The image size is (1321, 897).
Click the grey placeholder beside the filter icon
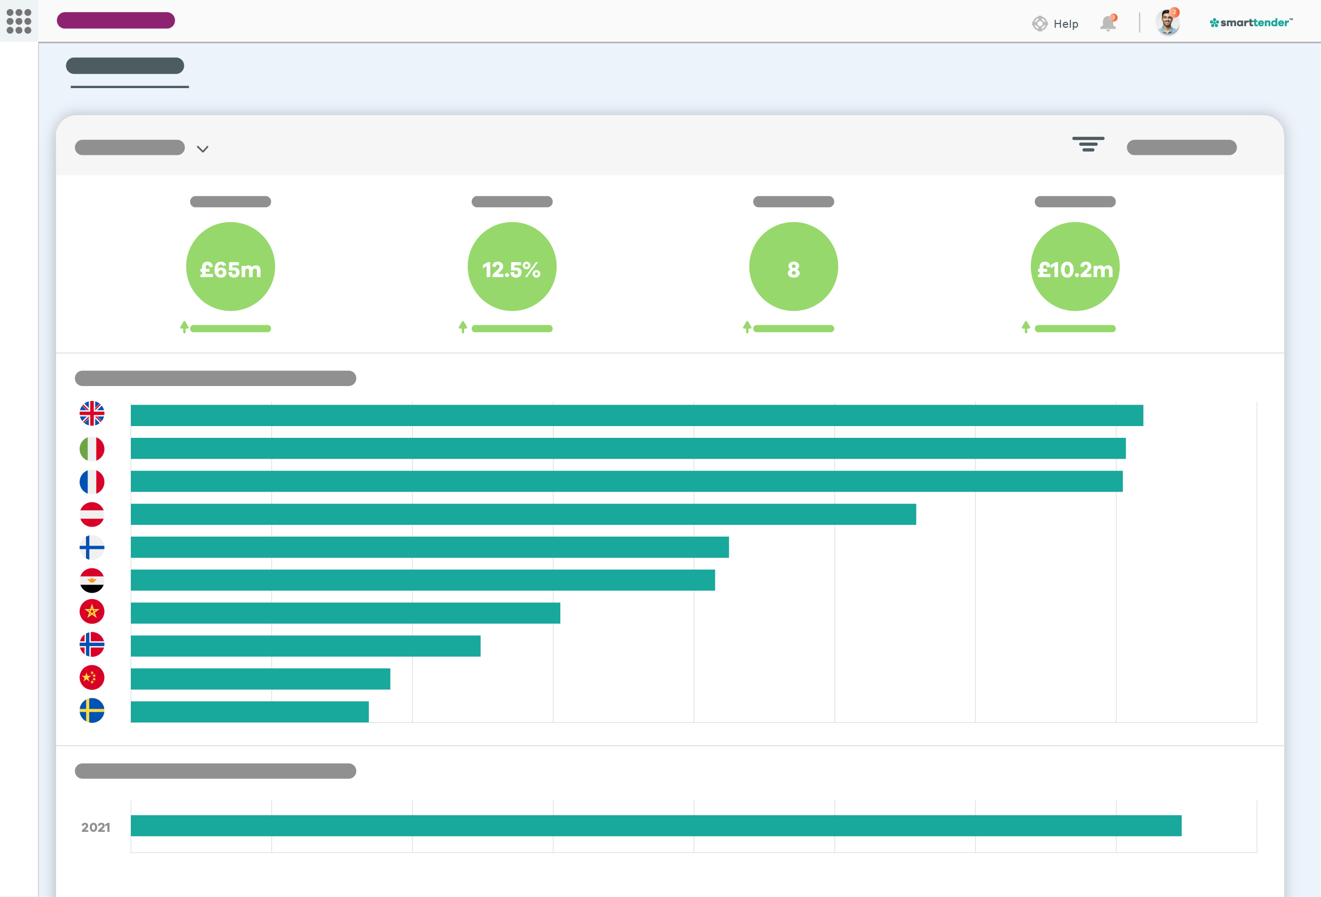[x=1182, y=147]
